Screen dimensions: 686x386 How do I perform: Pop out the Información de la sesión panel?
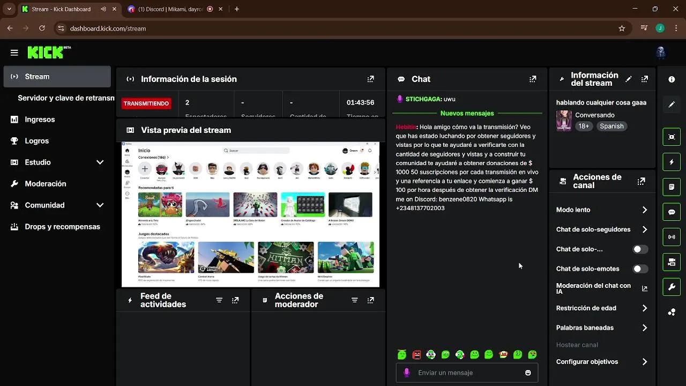(370, 79)
